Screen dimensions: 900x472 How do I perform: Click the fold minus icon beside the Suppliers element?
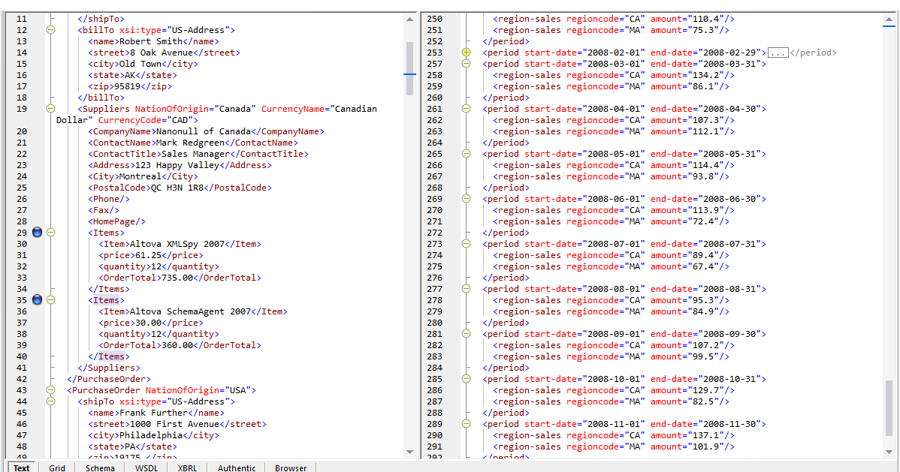(x=50, y=109)
